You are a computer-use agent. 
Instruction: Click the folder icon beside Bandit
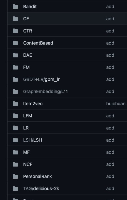point(15,7)
